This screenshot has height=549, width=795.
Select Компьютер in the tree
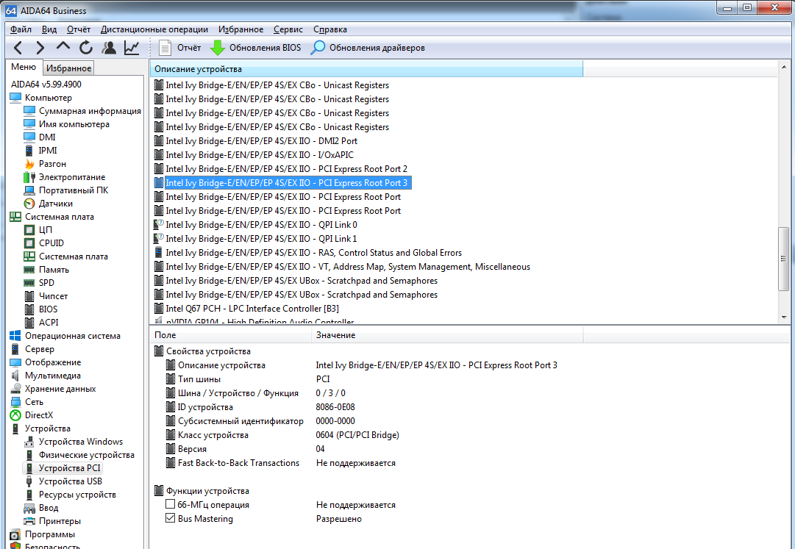[x=48, y=98]
